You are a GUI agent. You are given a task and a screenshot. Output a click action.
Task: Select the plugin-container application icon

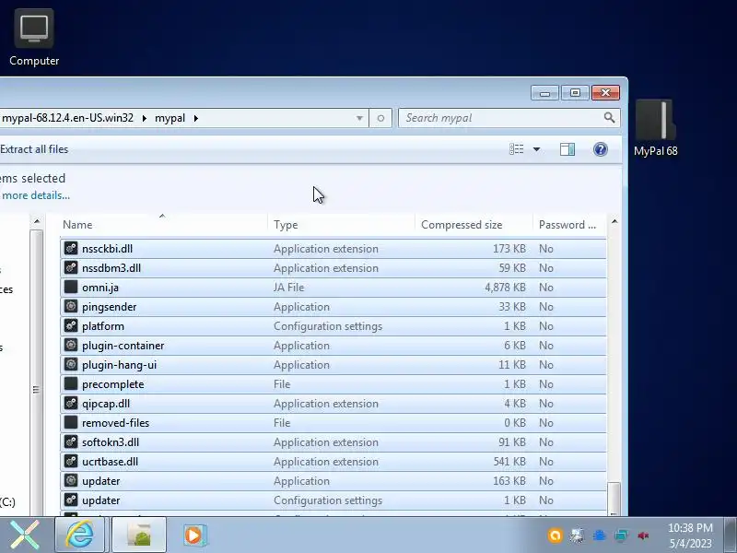[x=71, y=345]
